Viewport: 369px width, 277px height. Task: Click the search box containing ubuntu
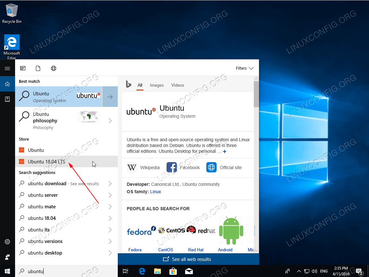coord(66,271)
